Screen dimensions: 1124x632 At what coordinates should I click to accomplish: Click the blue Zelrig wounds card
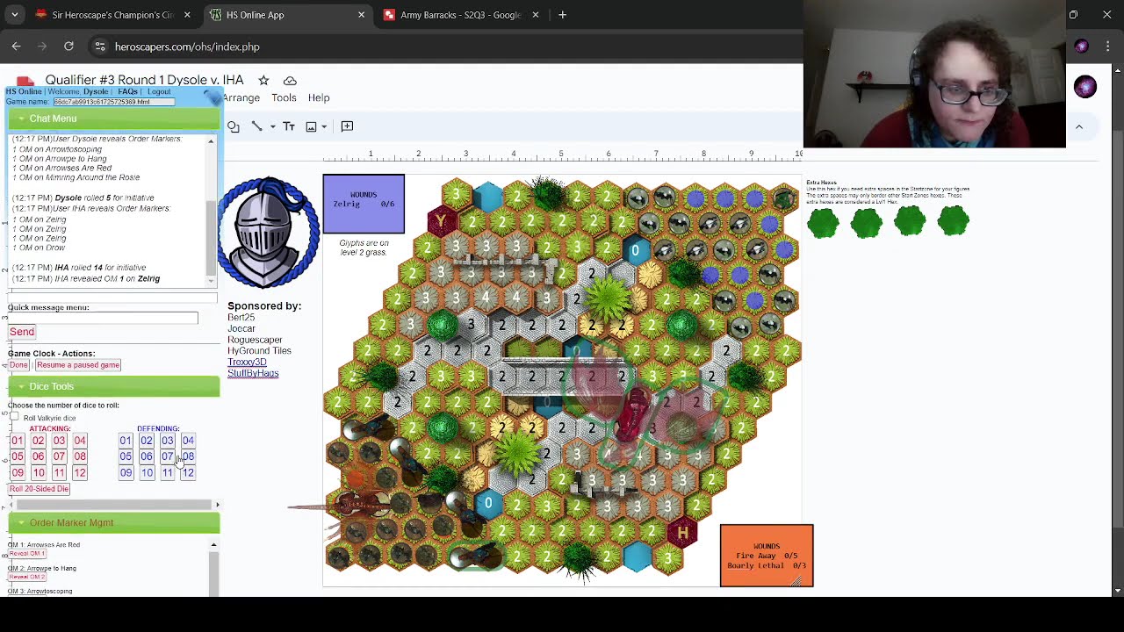(364, 205)
